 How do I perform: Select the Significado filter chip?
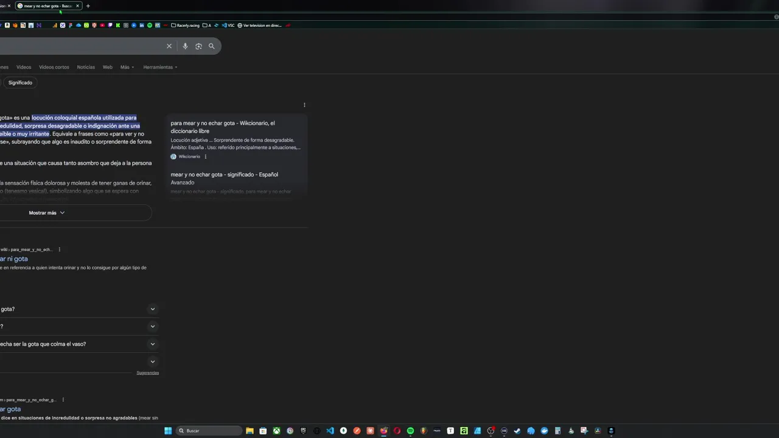coord(20,83)
